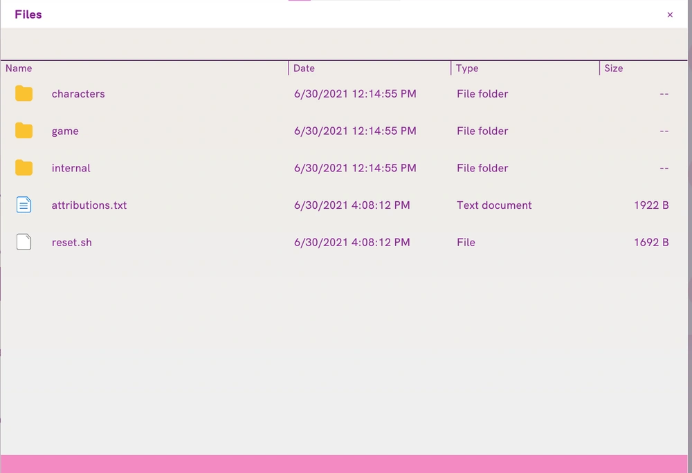Click the Text document type cell
Image resolution: width=692 pixels, height=473 pixels.
coord(494,205)
